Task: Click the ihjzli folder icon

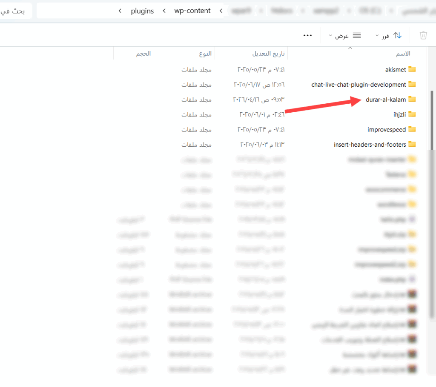Action: [x=412, y=114]
